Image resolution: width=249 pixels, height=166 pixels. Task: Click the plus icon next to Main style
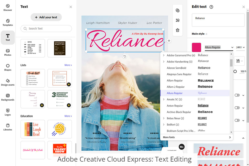pos(206,34)
